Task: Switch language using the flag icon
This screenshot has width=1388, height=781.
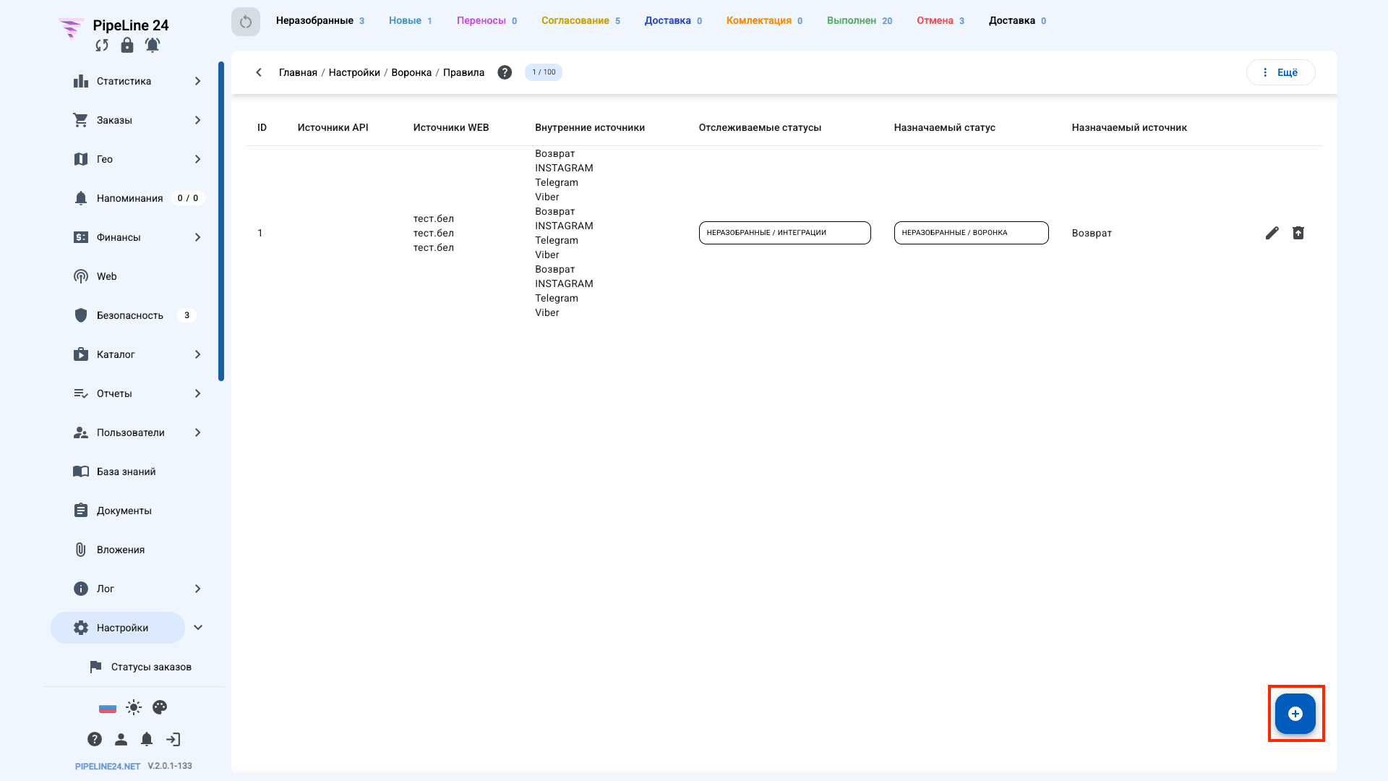Action: [x=108, y=708]
